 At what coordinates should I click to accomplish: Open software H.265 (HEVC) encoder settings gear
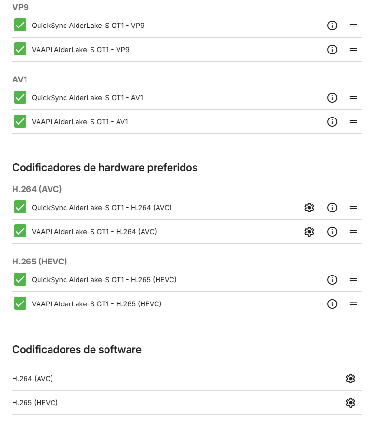click(350, 403)
